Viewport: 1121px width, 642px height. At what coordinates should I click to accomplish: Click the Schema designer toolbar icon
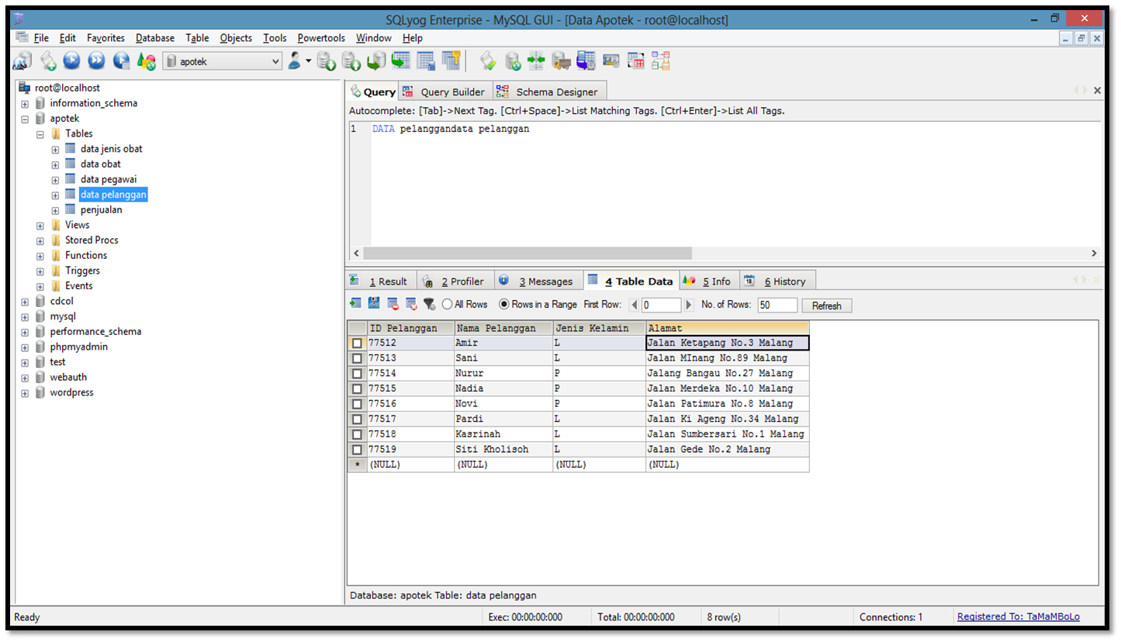pos(660,60)
